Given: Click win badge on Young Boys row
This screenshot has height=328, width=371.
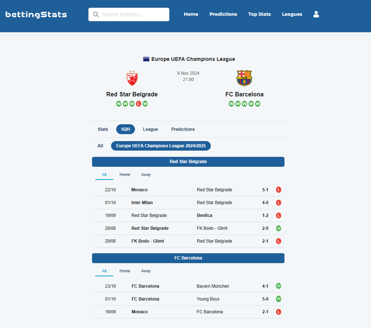Looking at the screenshot, I should click(x=279, y=299).
